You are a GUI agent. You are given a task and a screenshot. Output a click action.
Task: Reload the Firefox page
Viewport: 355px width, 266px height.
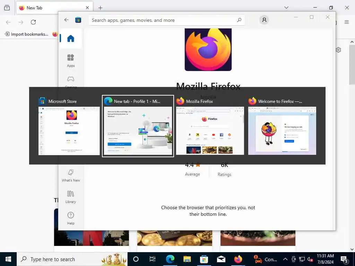point(33,22)
